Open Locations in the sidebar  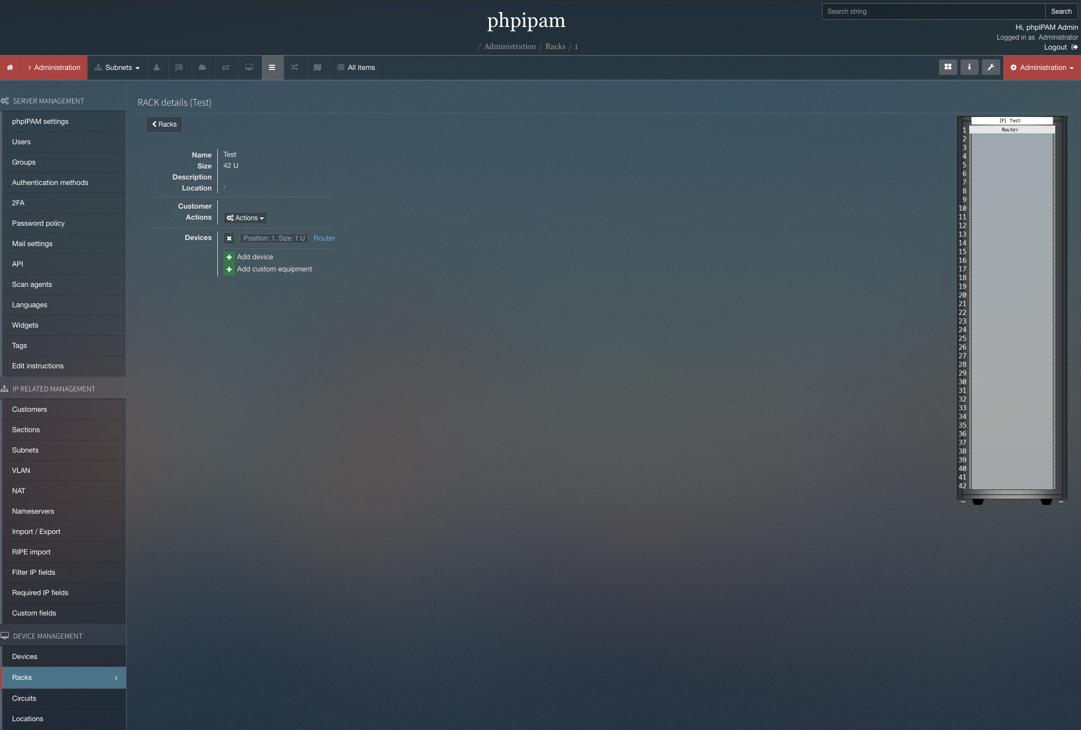coord(64,719)
